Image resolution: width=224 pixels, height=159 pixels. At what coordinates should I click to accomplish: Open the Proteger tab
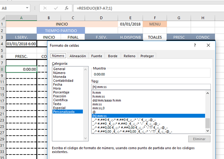(x=147, y=56)
